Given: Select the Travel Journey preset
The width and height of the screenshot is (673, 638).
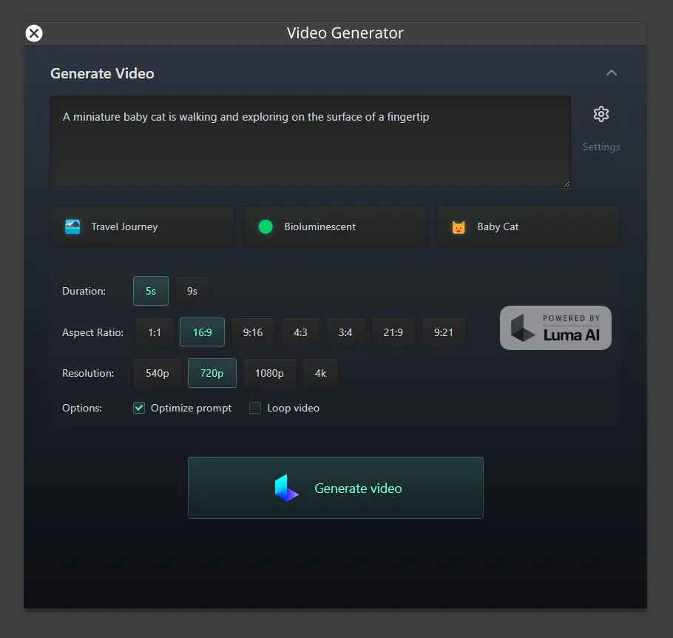Looking at the screenshot, I should [142, 226].
